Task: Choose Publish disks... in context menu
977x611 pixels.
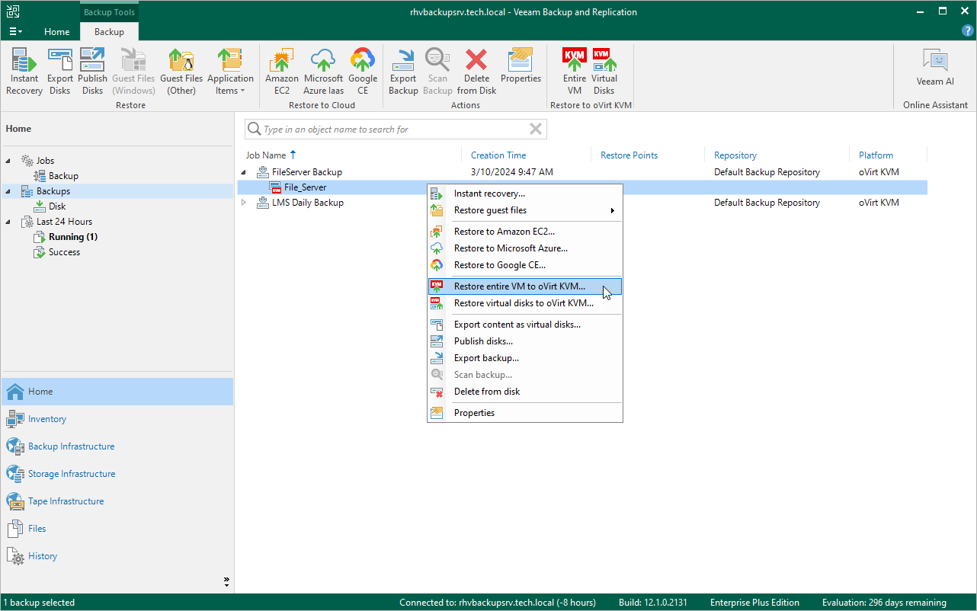Action: [x=525, y=341]
